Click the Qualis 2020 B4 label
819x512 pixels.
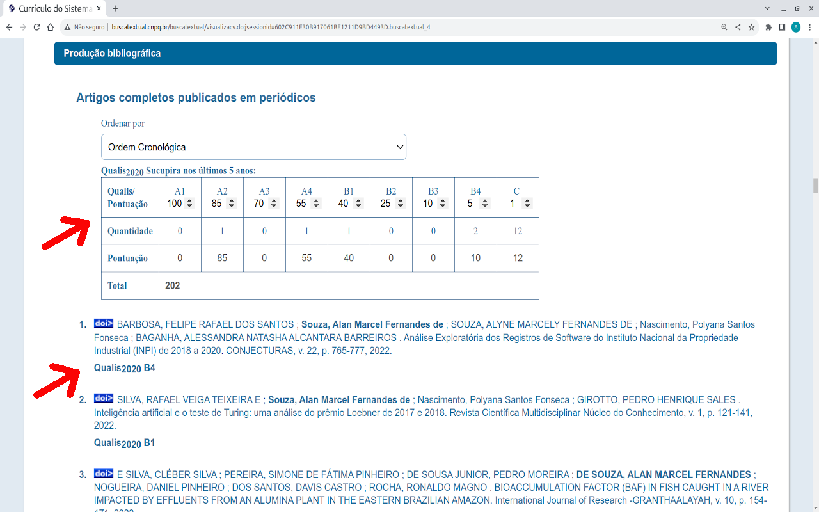[125, 368]
